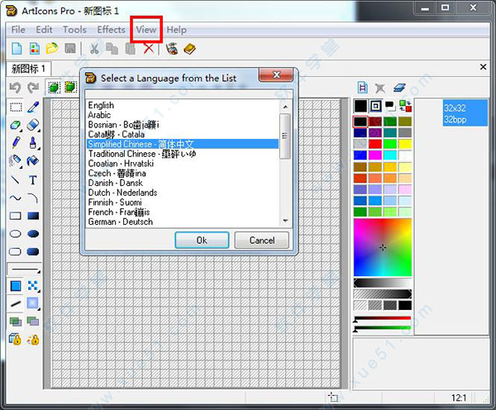
Task: Pick the pure red color swatch
Action: pyautogui.click(x=375, y=144)
